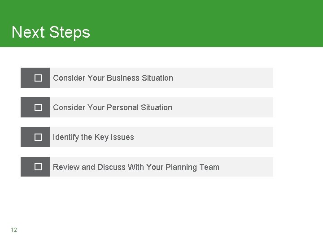
Task: Mark the Review and Discuss With Your Planning Team checkbox
Action: pos(38,167)
